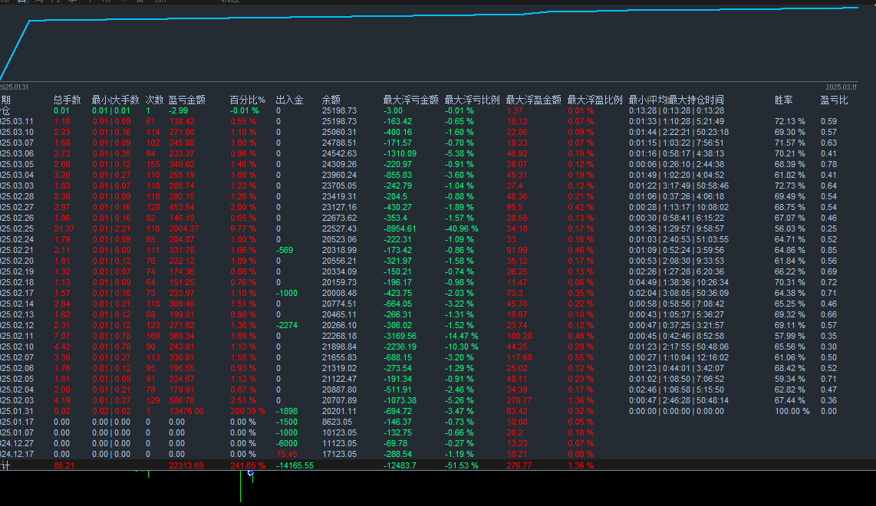Click floating loss ratio -40.96 %
Image resolution: width=876 pixels, height=506 pixels.
coord(462,229)
